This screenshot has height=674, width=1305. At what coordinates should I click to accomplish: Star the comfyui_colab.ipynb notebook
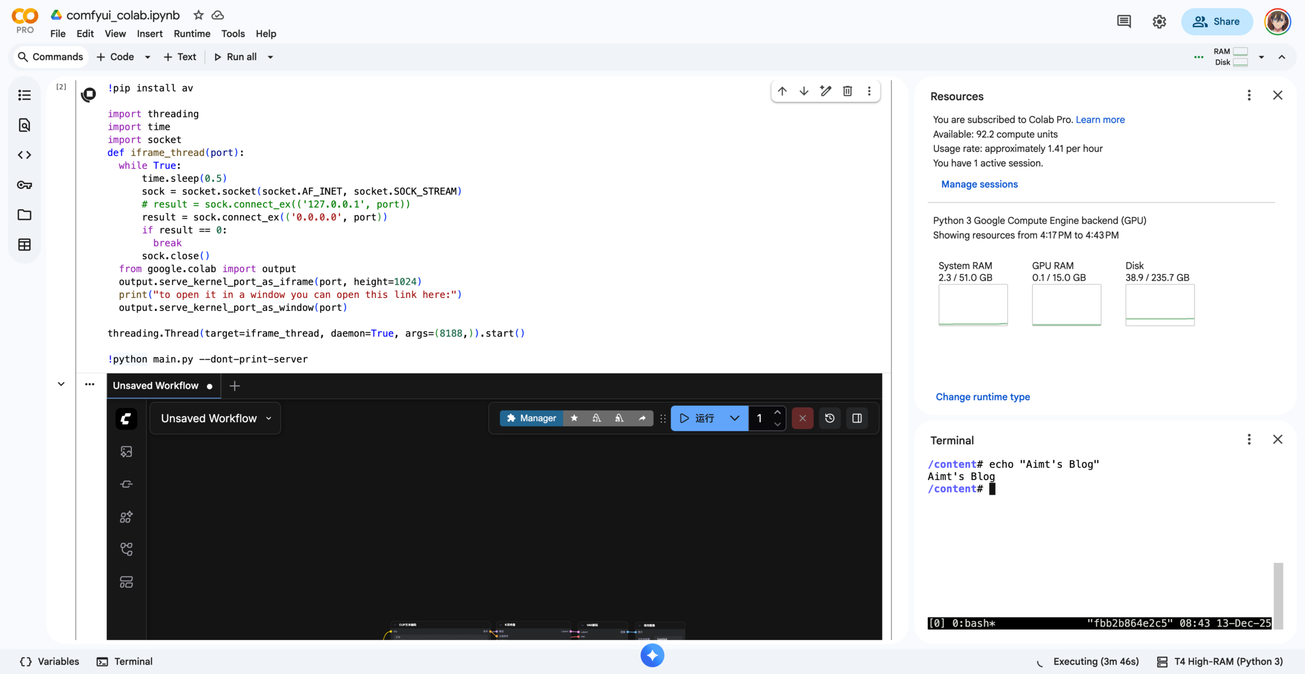pos(198,15)
